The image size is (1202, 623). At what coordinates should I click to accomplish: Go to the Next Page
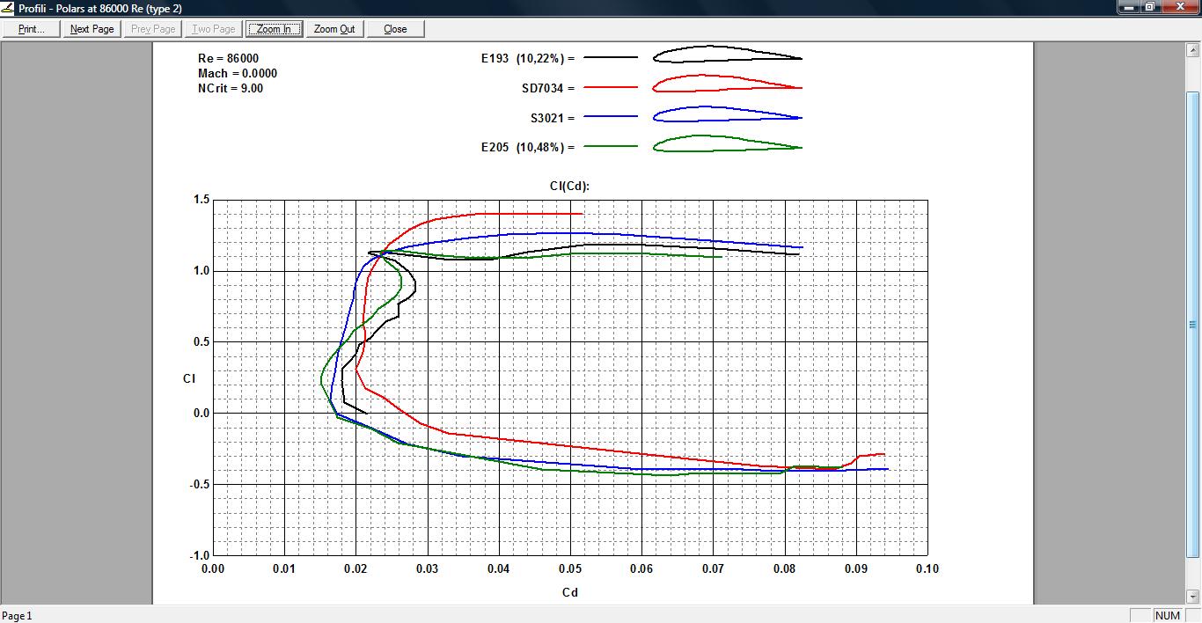(92, 29)
